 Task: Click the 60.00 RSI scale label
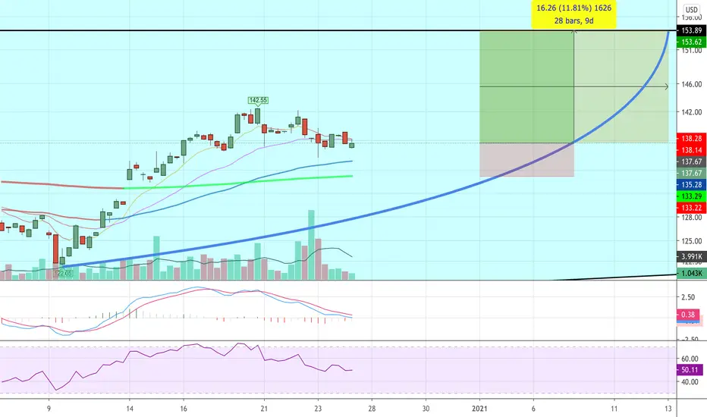click(690, 359)
